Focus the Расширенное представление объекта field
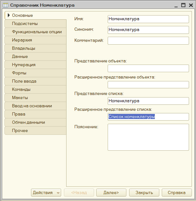Screen dimensions: 196x201 [148, 85]
